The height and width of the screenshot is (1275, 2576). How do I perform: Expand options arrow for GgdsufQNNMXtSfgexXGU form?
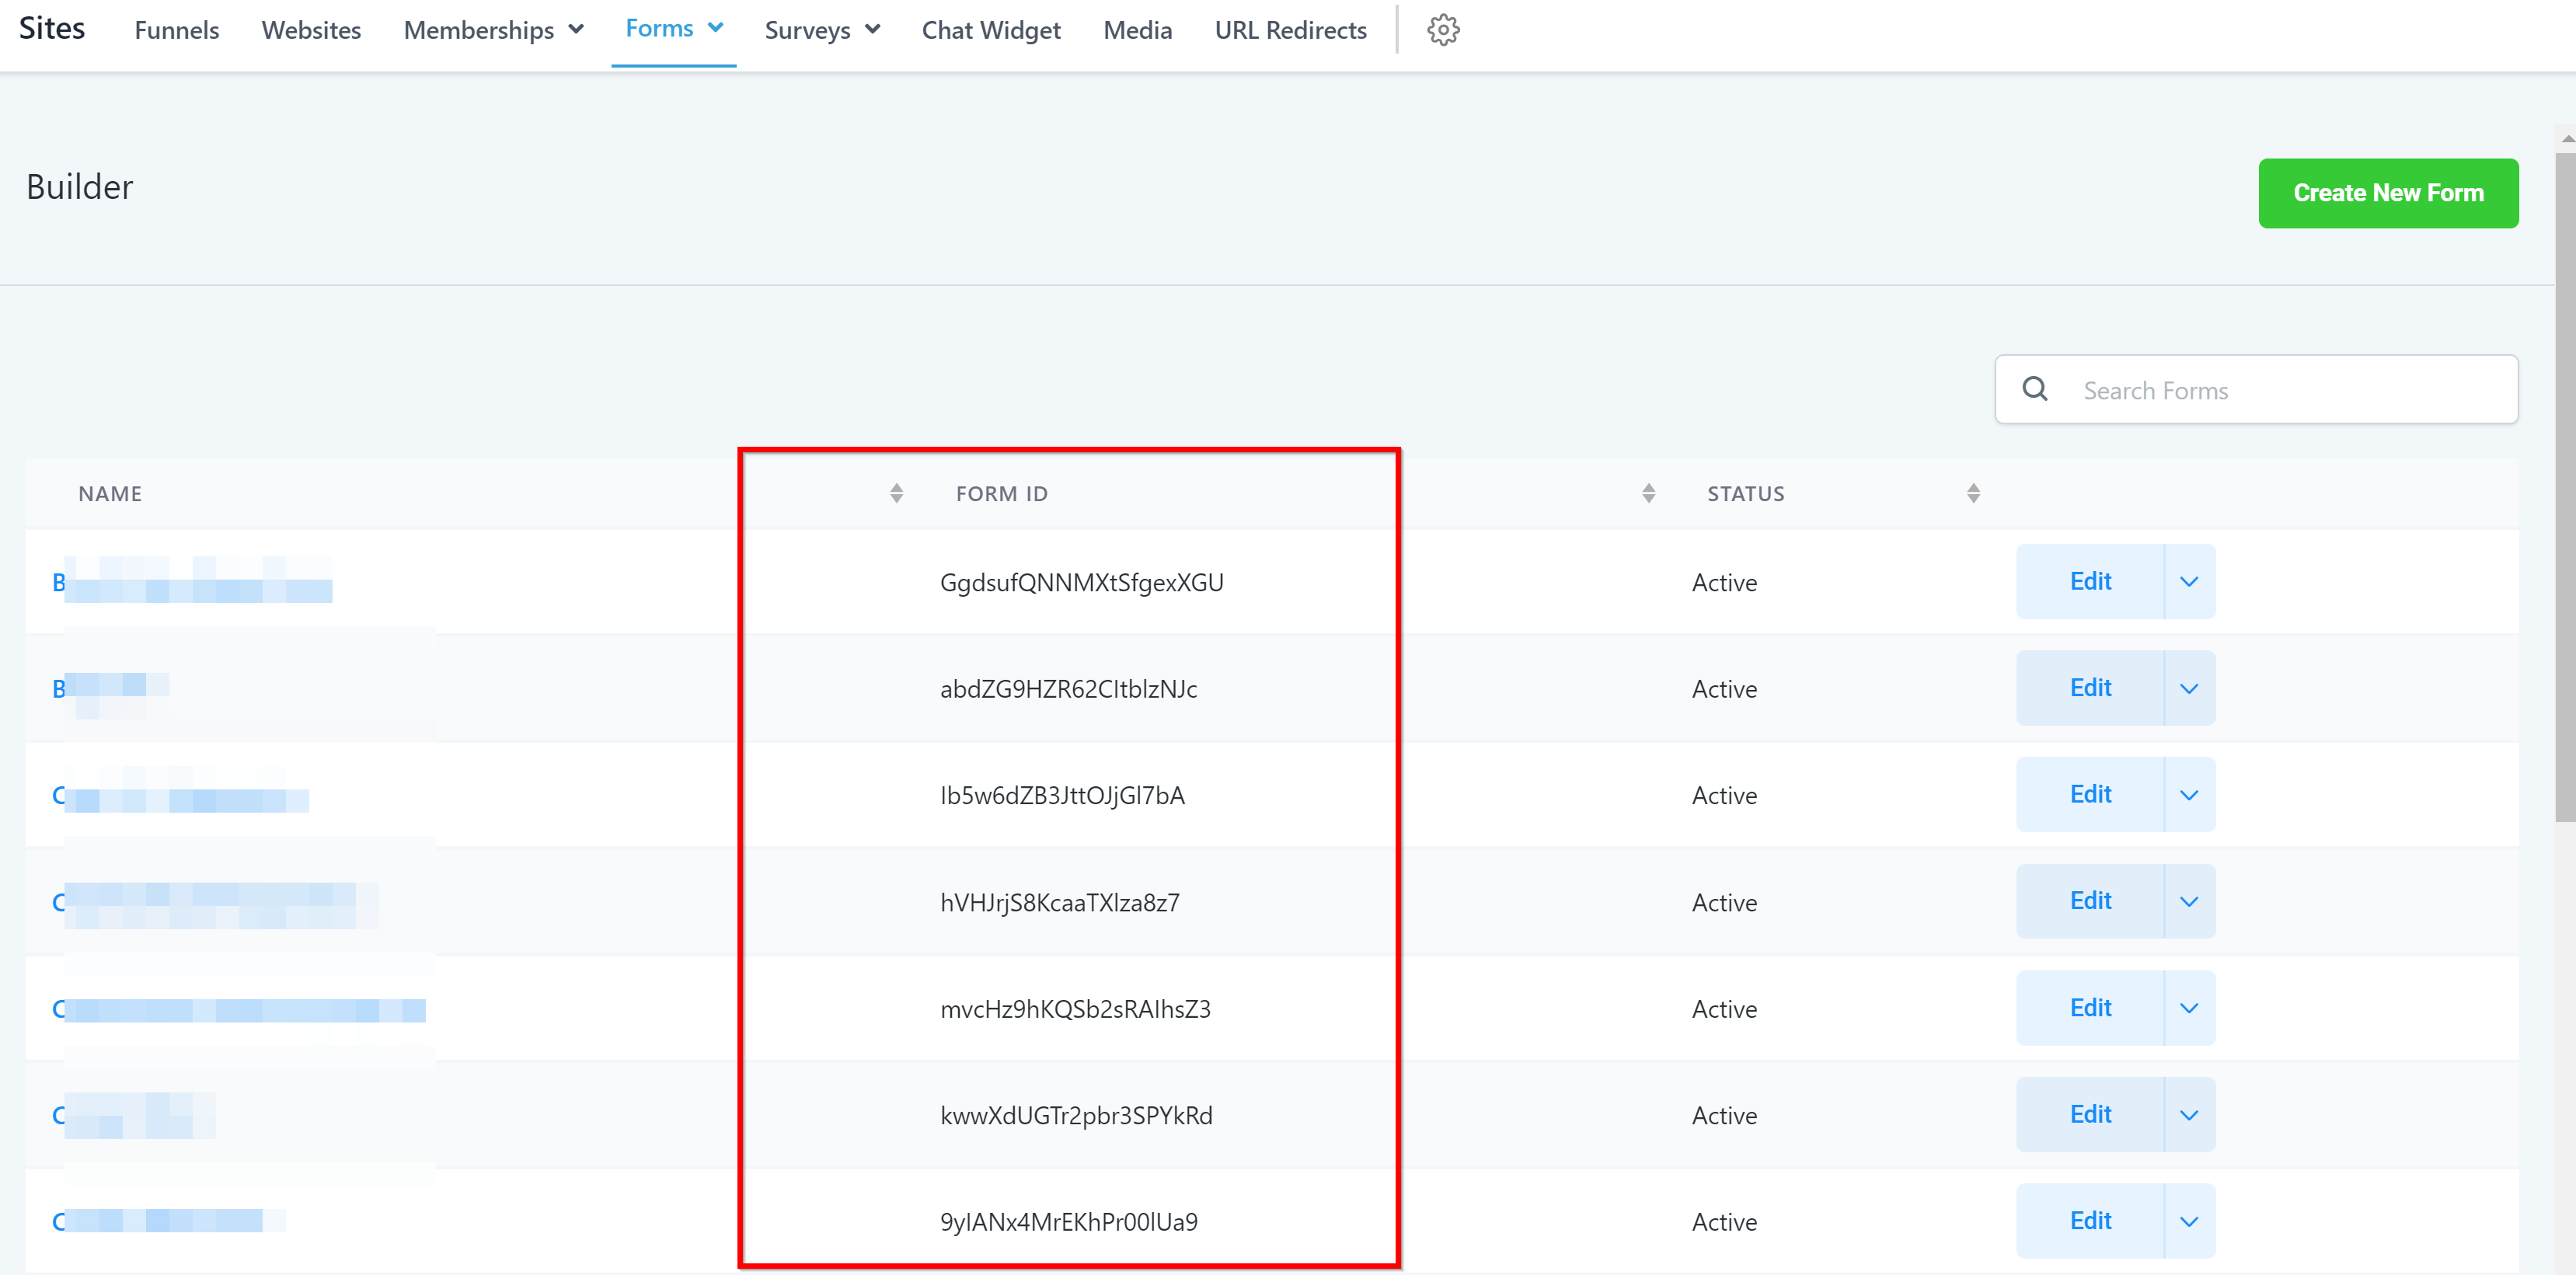(x=2188, y=582)
